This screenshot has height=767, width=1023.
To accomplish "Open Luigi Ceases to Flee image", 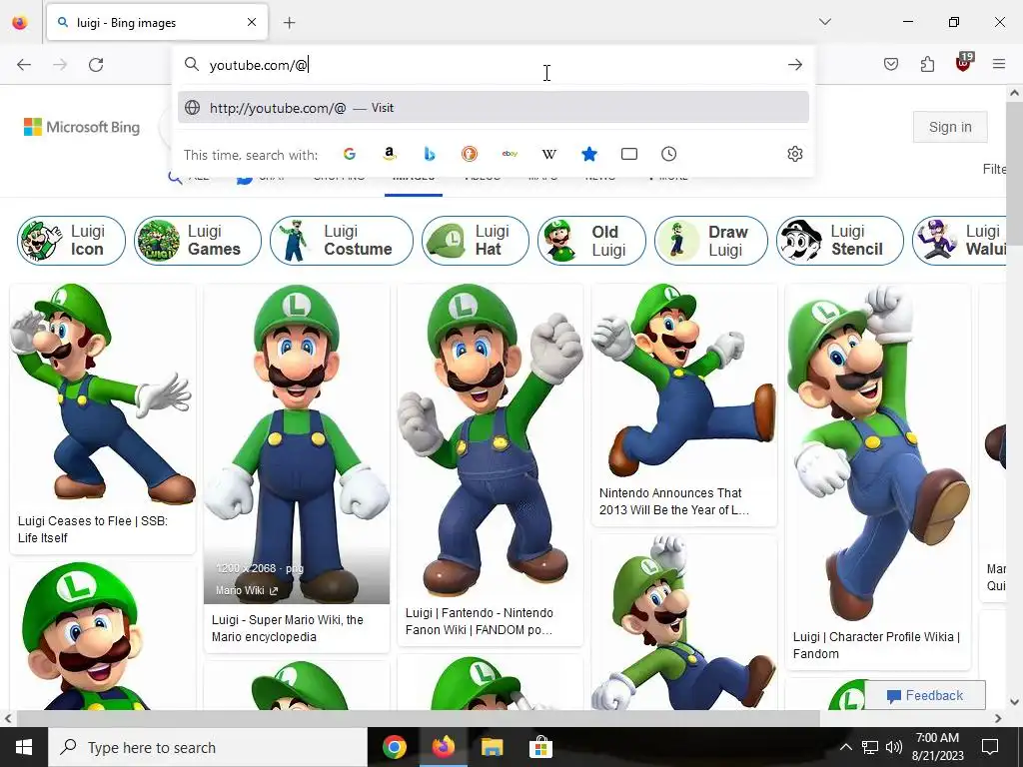I will (103, 394).
